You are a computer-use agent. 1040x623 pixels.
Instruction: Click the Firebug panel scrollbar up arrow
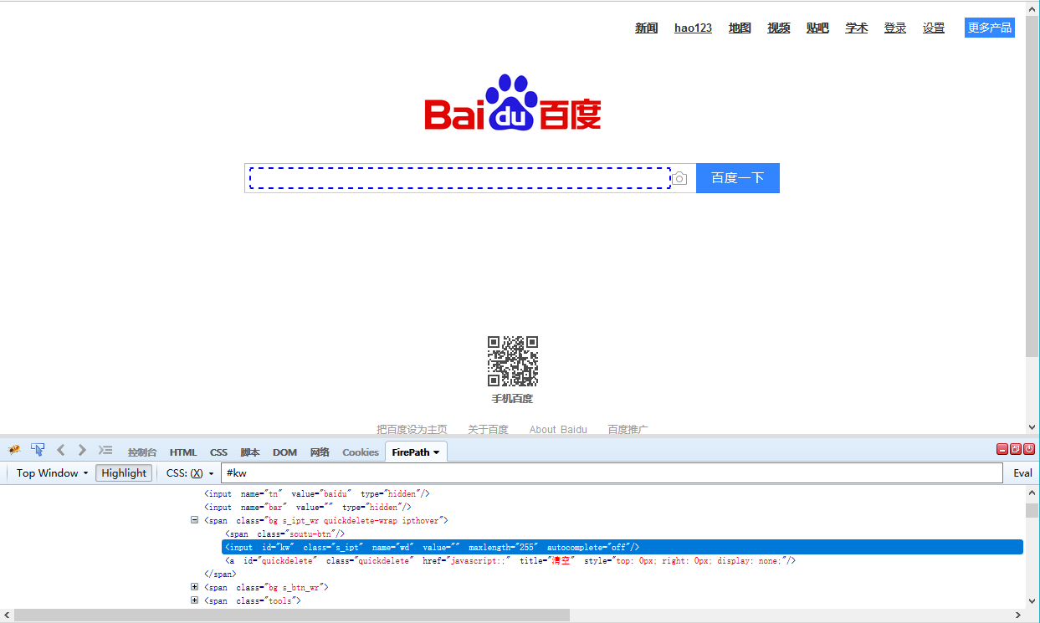click(1032, 493)
